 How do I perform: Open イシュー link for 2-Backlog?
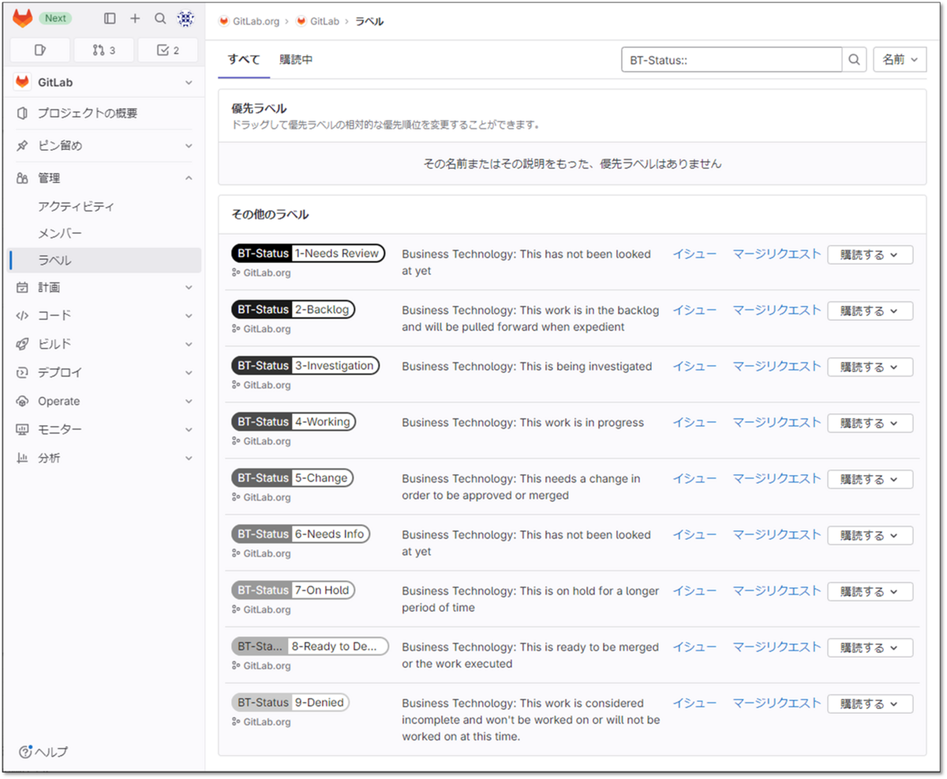694,310
